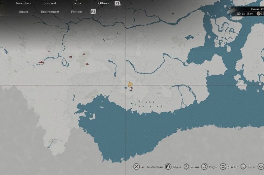Click the R3 Abyss button icon
The image size is (264, 175).
tap(168, 167)
